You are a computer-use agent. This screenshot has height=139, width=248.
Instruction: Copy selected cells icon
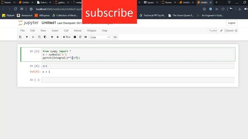(x=39, y=37)
